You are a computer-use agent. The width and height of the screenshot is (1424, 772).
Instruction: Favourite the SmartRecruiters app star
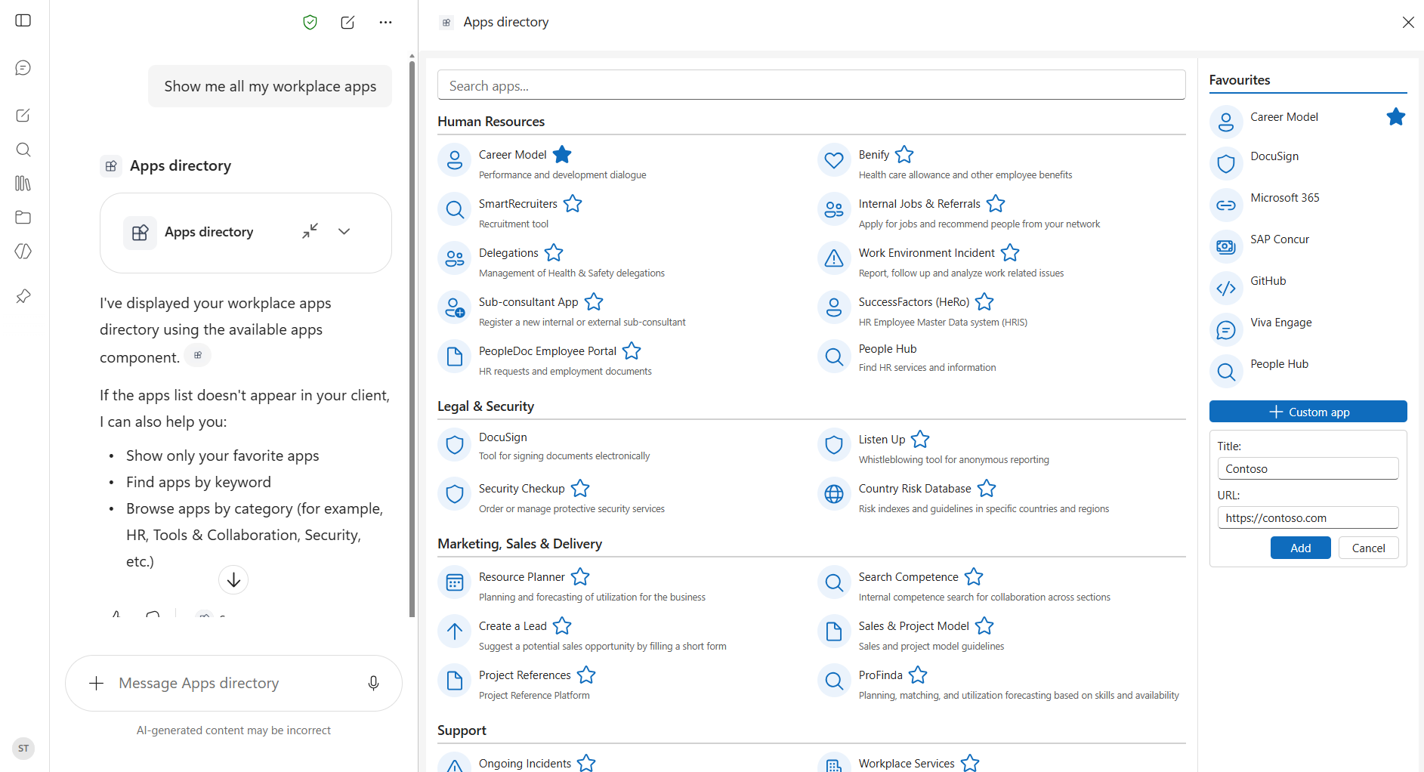click(x=573, y=203)
